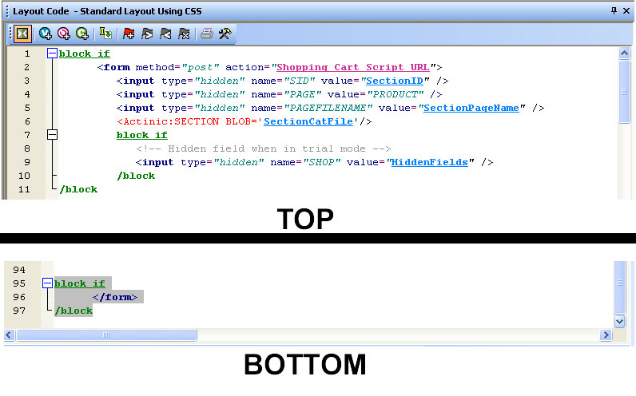The image size is (636, 396).
Task: Collapse the block if on line 7
Action: click(x=52, y=135)
